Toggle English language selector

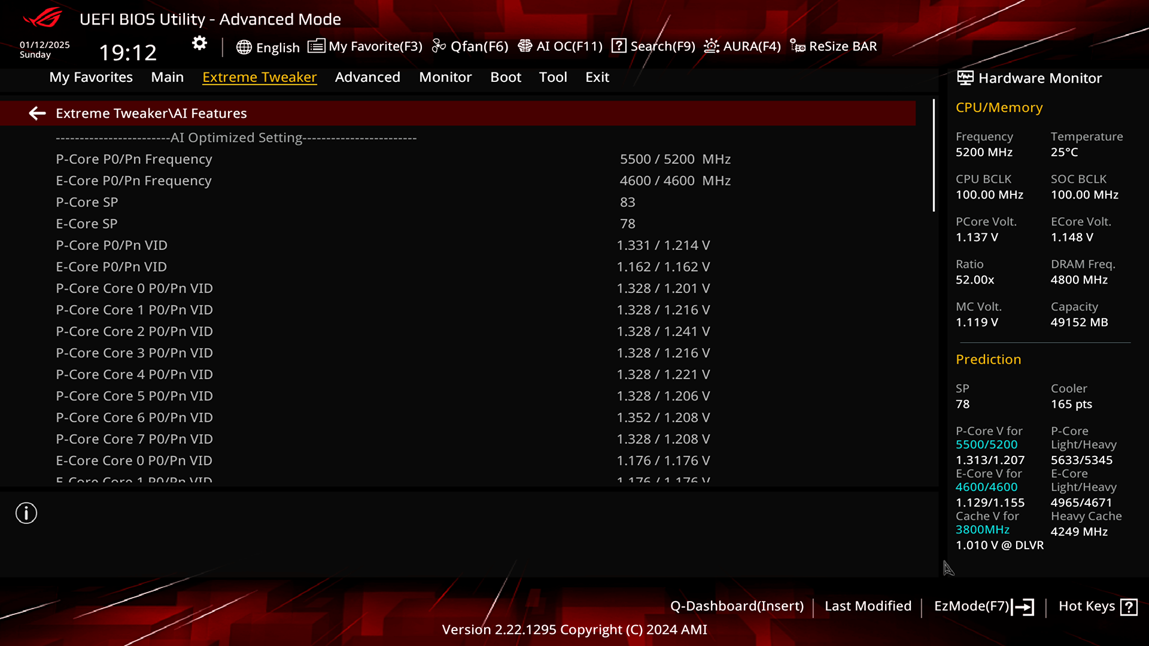click(267, 45)
